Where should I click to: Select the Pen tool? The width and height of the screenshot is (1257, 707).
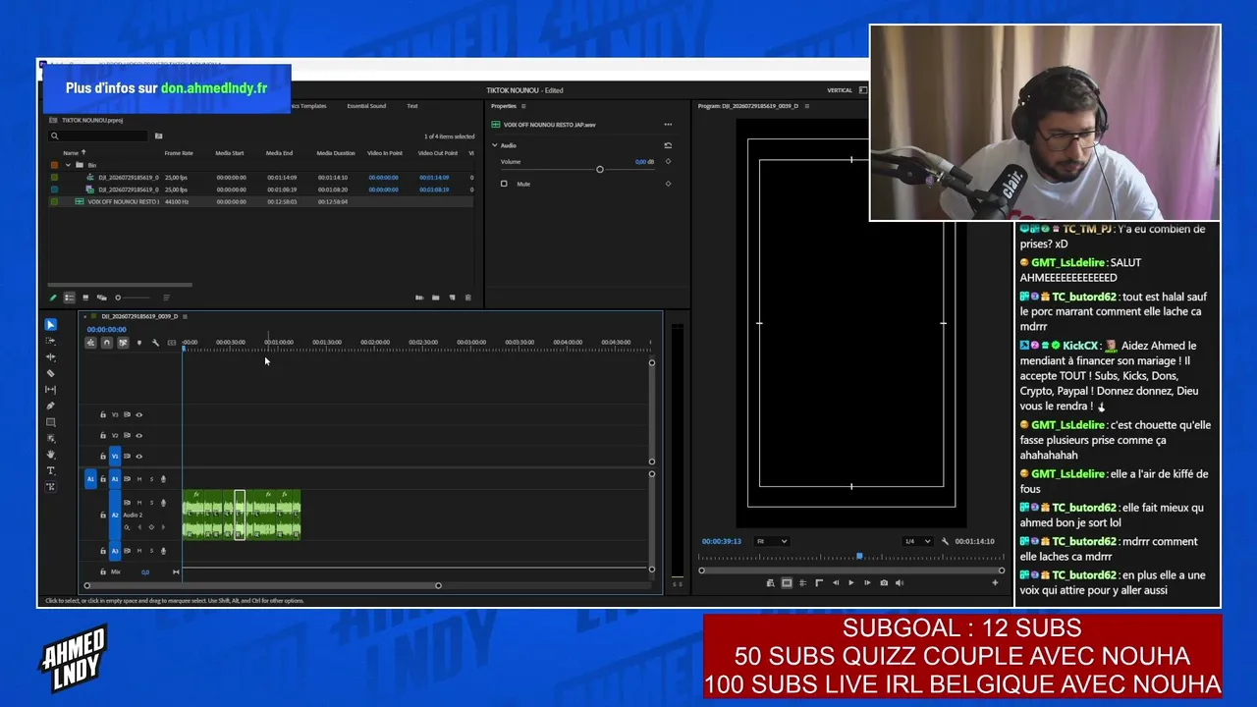(51, 406)
